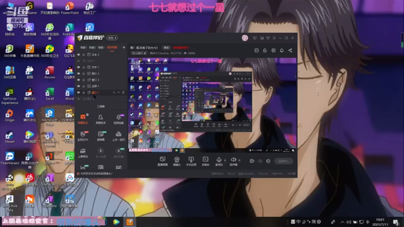
Task: Open the taskbar clock showing 19:01
Action: point(380,222)
